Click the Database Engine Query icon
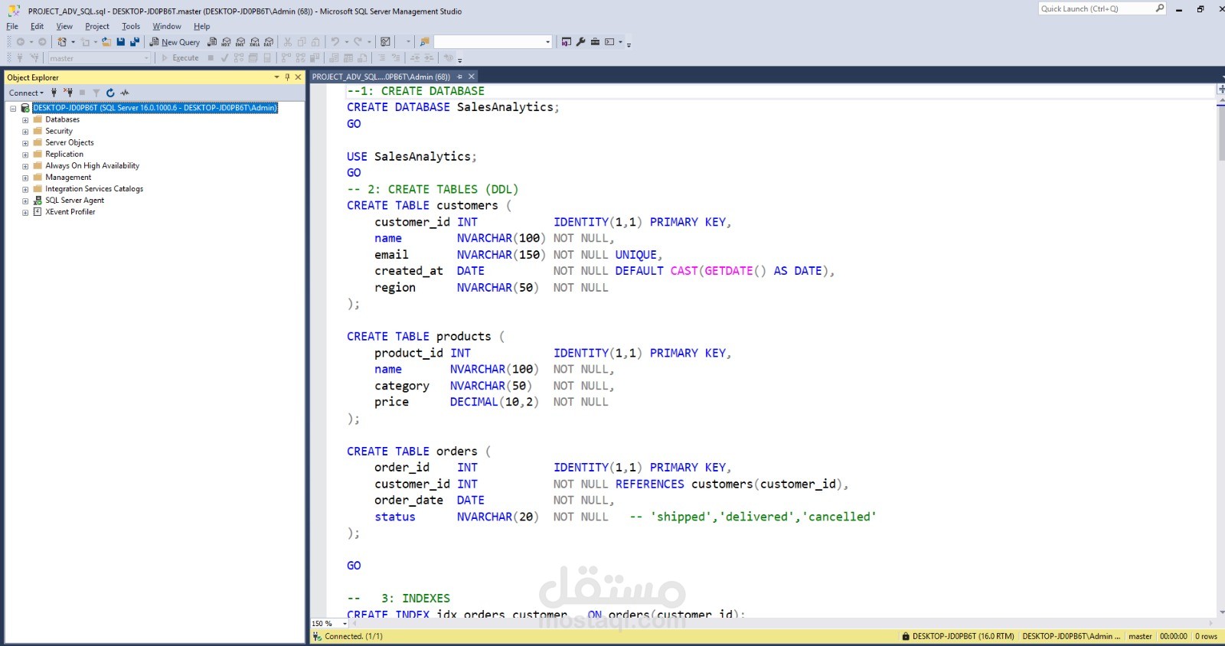The height and width of the screenshot is (646, 1225). tap(213, 41)
